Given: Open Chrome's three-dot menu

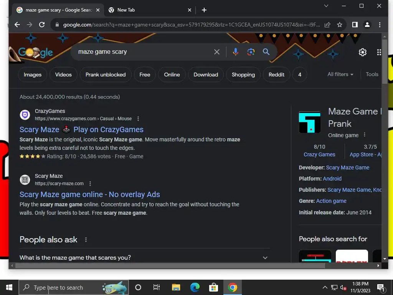Looking at the screenshot, I should click(x=380, y=25).
